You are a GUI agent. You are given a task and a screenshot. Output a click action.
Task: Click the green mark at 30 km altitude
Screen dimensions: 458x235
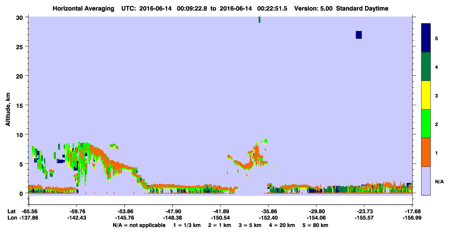[259, 20]
